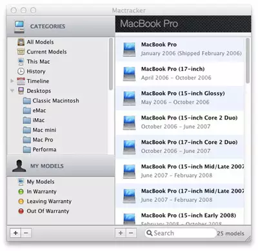
Task: Add a category with the left plus button
Action: [x=15, y=233]
